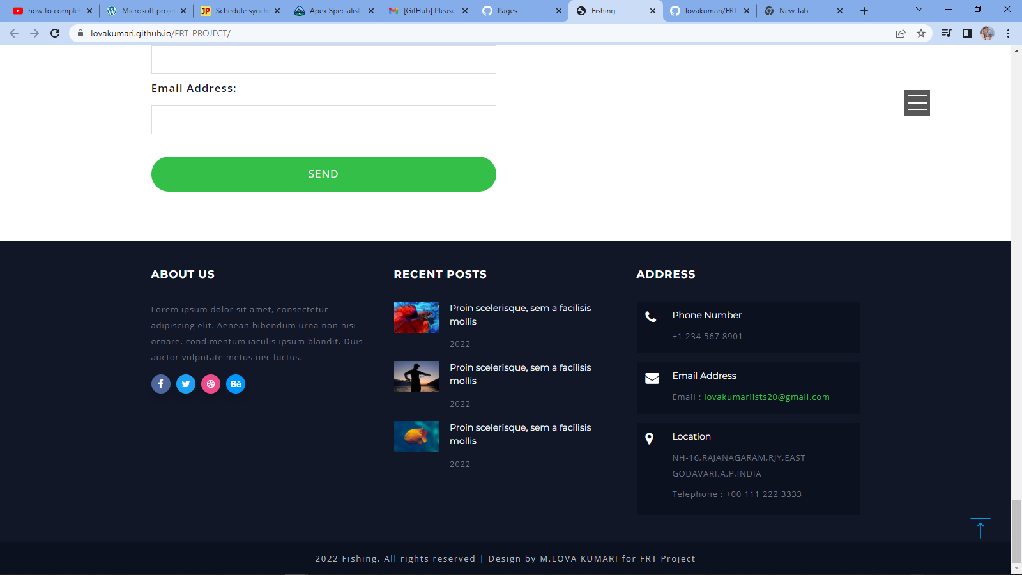Open the browser tab search chevron
The height and width of the screenshot is (575, 1022).
(919, 10)
